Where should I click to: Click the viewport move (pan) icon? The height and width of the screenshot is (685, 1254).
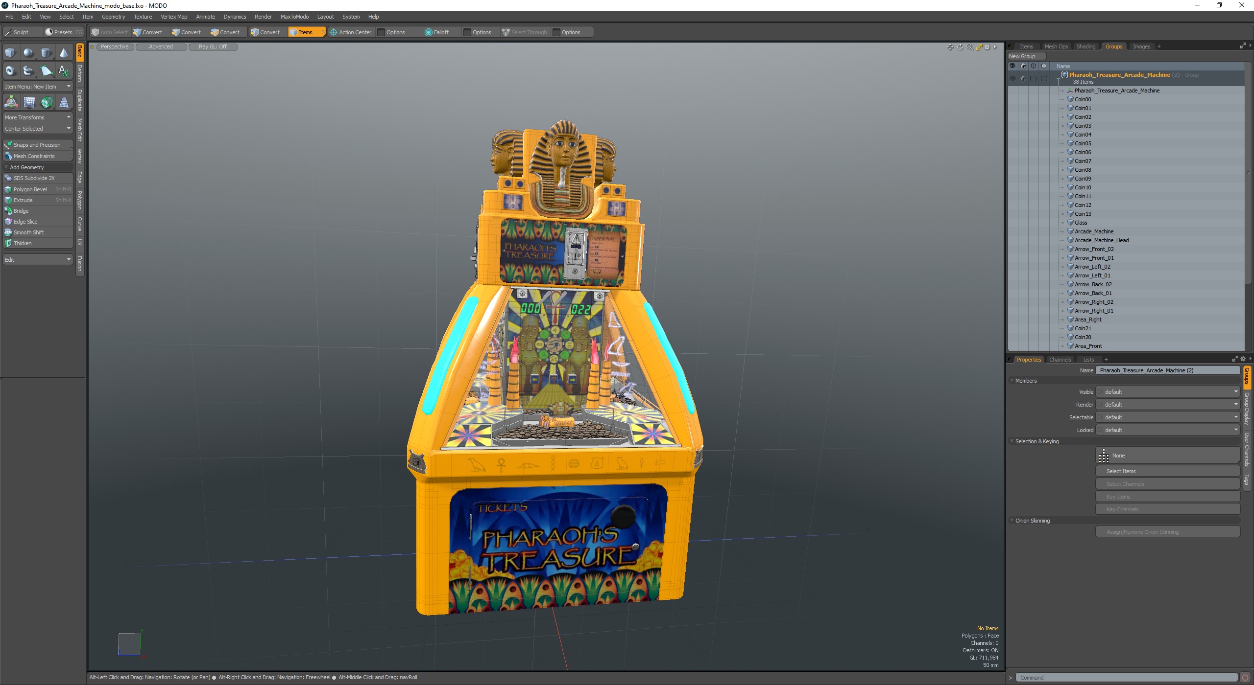(950, 47)
